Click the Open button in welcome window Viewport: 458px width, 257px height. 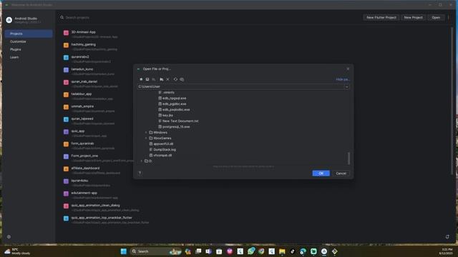coord(436,17)
